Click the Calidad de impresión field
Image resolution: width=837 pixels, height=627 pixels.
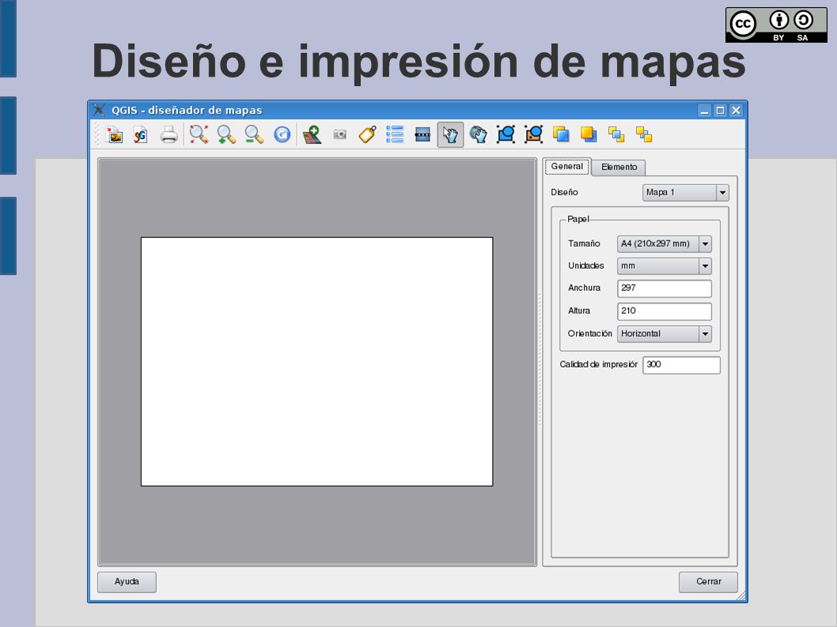coord(681,365)
